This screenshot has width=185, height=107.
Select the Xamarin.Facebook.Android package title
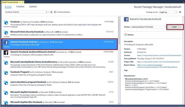click(24, 42)
